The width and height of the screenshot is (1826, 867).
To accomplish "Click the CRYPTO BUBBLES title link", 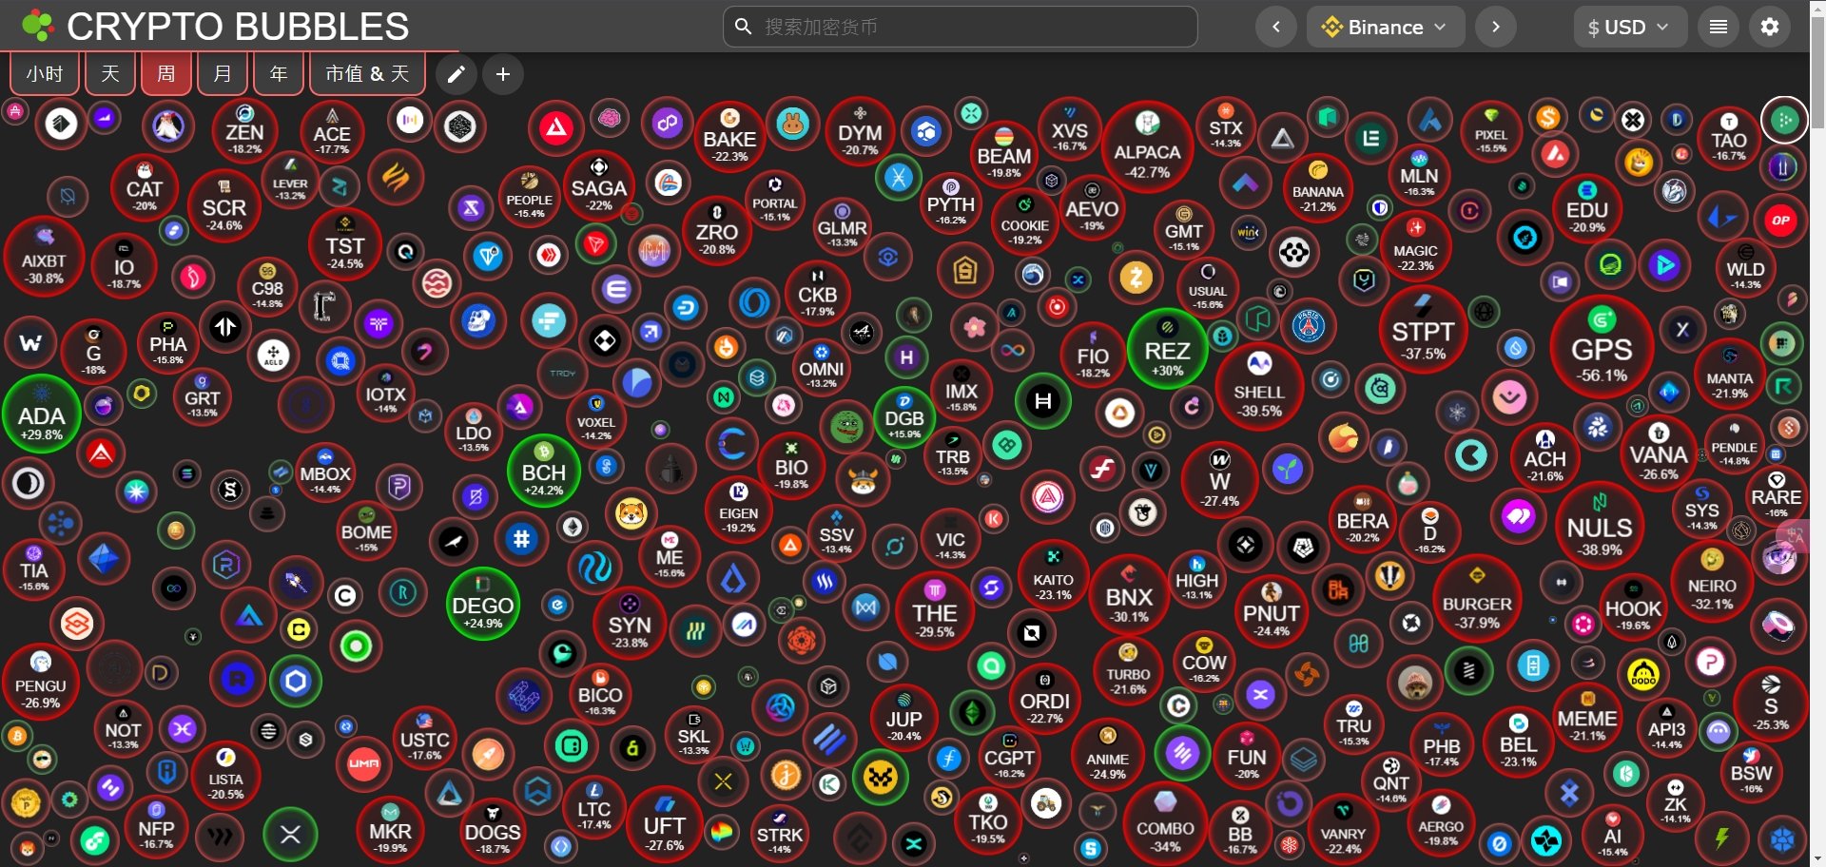I will coord(238,27).
